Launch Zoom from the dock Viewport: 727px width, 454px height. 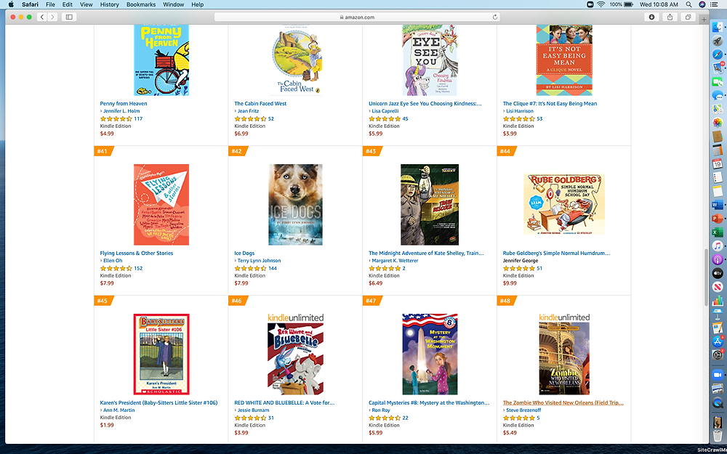(718, 375)
